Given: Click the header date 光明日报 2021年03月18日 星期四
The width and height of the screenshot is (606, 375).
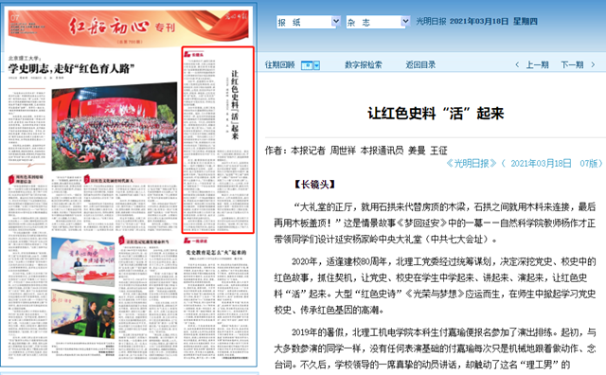Looking at the screenshot, I should click(476, 21).
